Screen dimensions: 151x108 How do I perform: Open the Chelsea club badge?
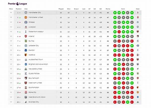pos(26,22)
